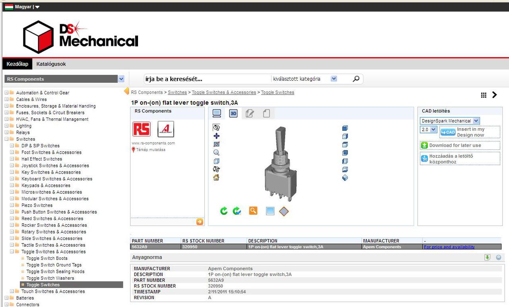Click the green refresh arrow icon

tap(224, 211)
